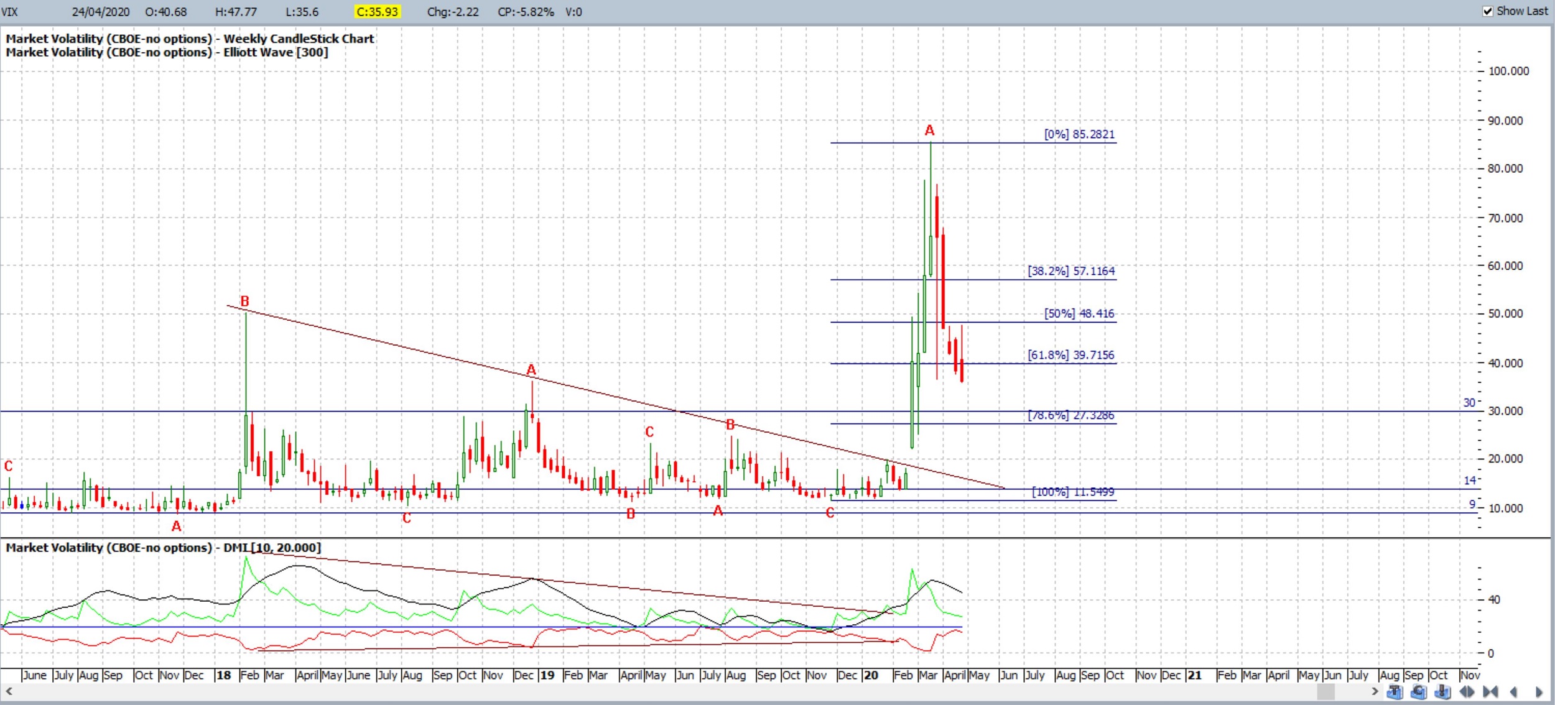Screen dimensions: 1555x705
Task: Click wave label B near Aug 2019 peak
Action: coord(730,425)
